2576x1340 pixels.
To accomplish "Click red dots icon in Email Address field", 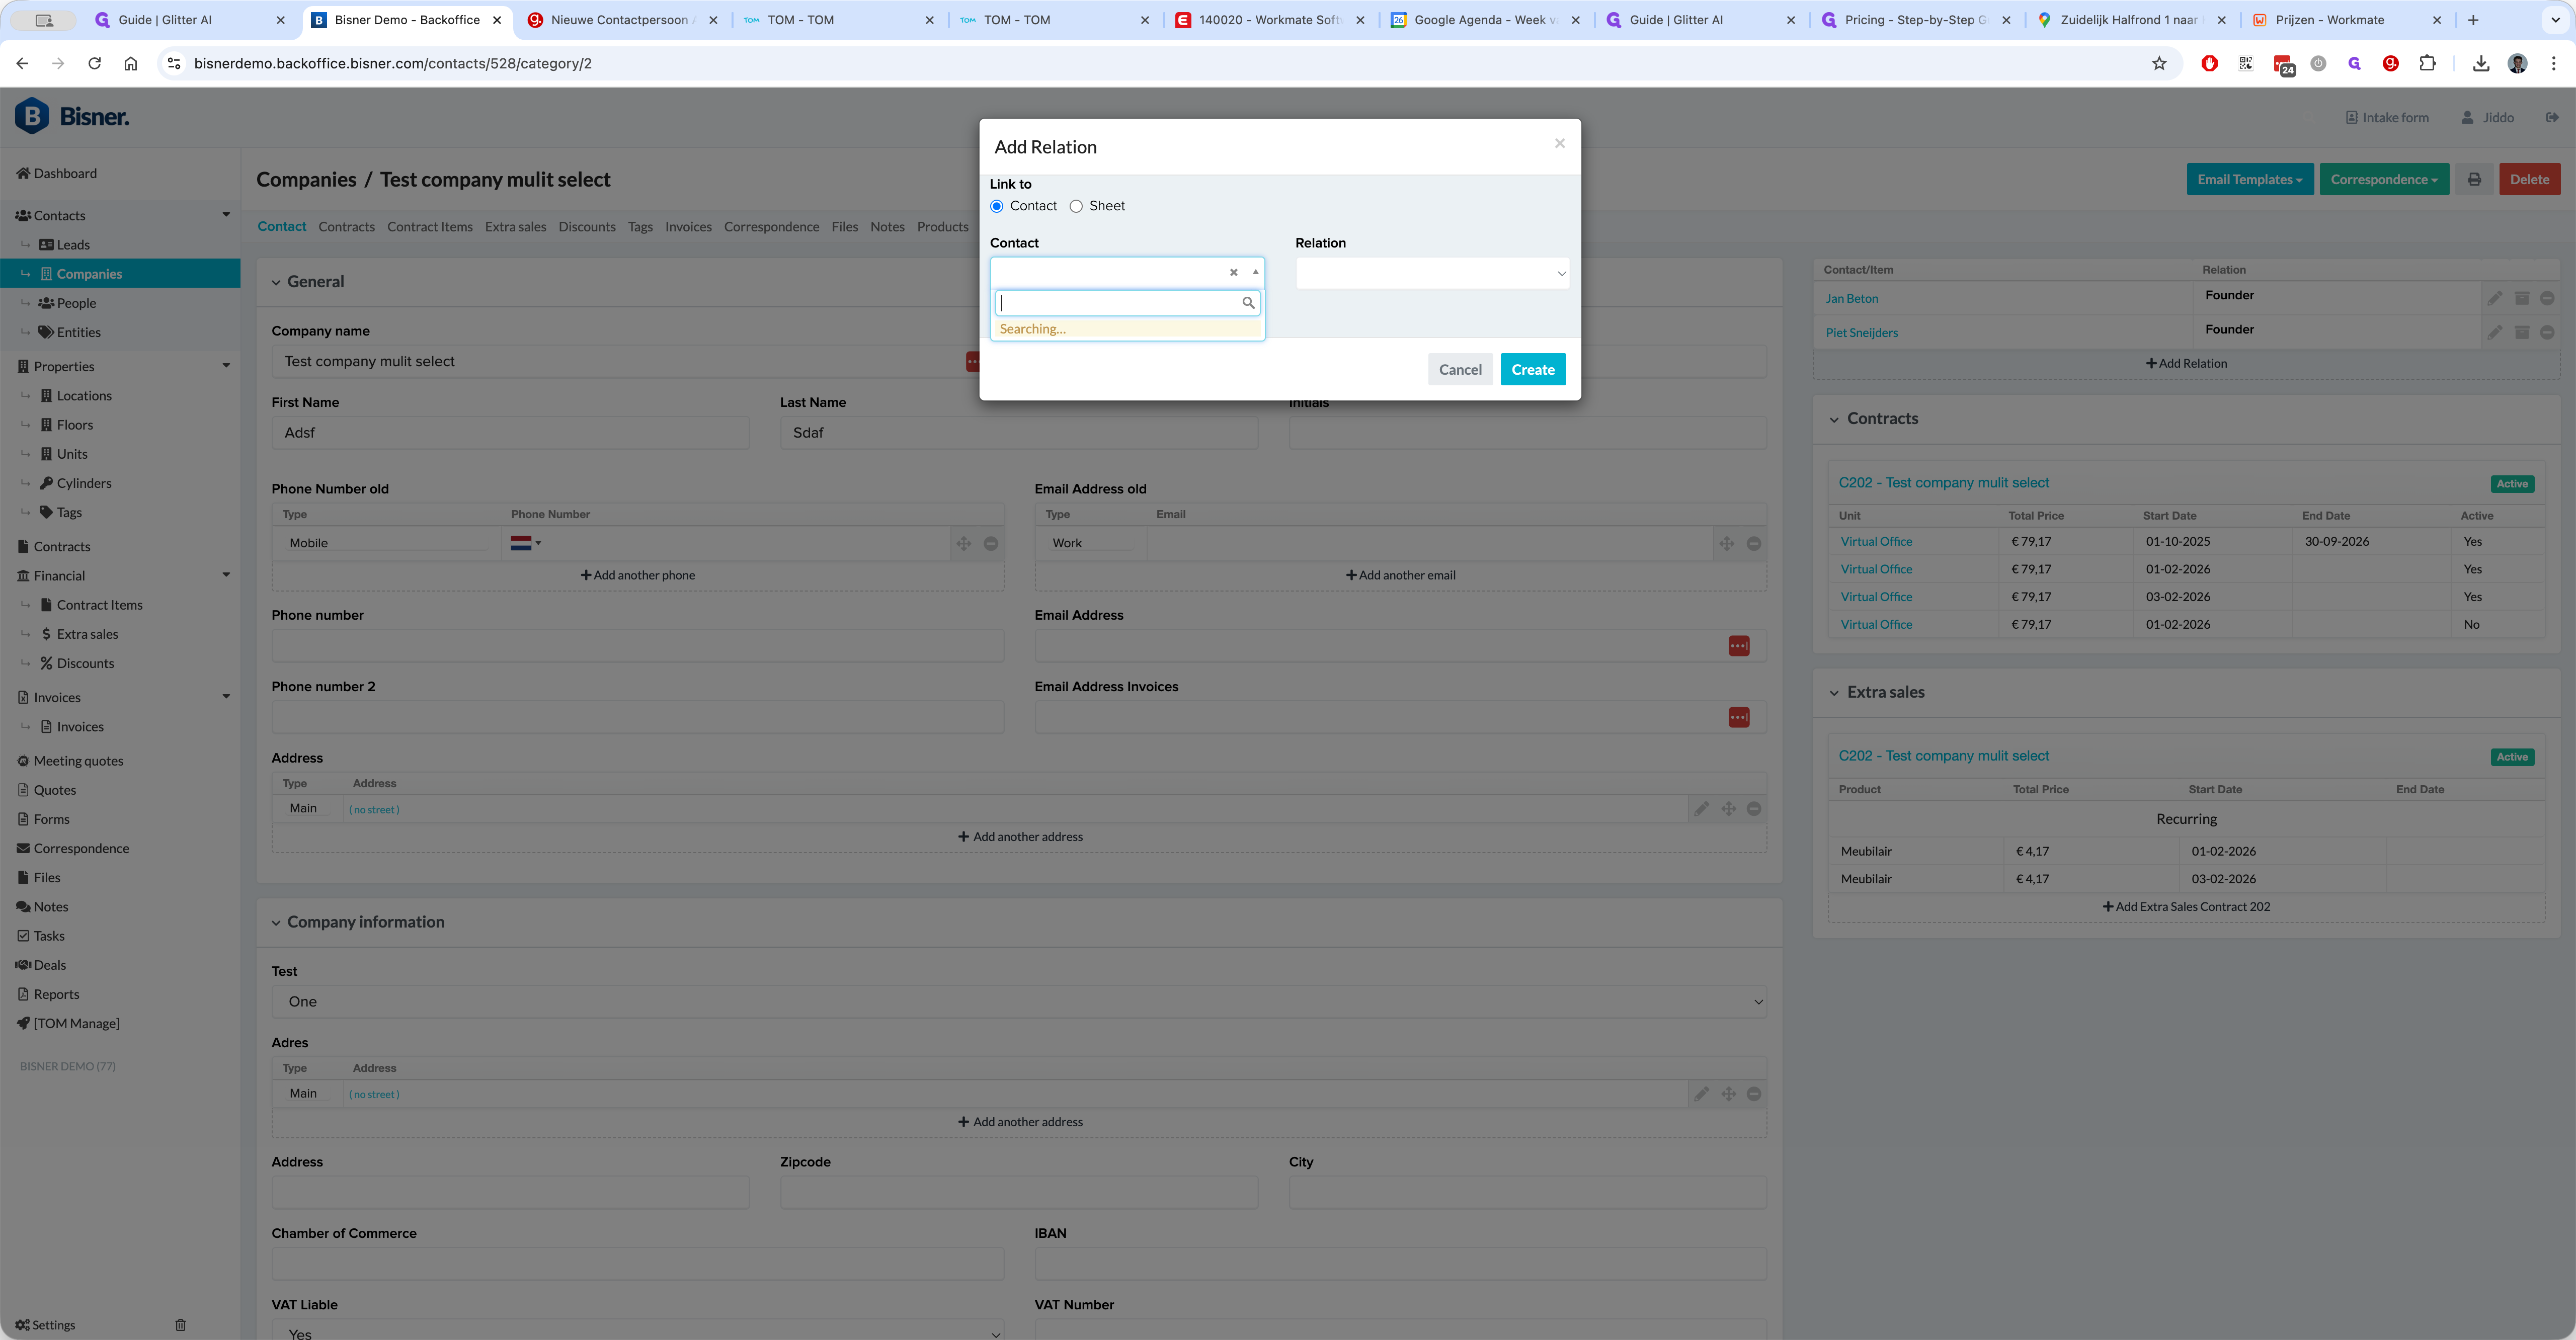I will [1738, 646].
